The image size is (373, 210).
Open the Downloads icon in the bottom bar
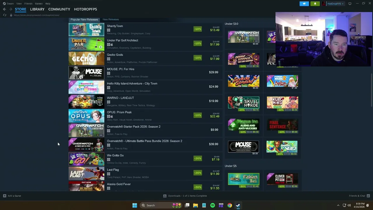165,196
